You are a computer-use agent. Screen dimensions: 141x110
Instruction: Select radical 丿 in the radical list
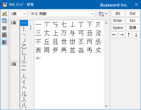coord(24,40)
